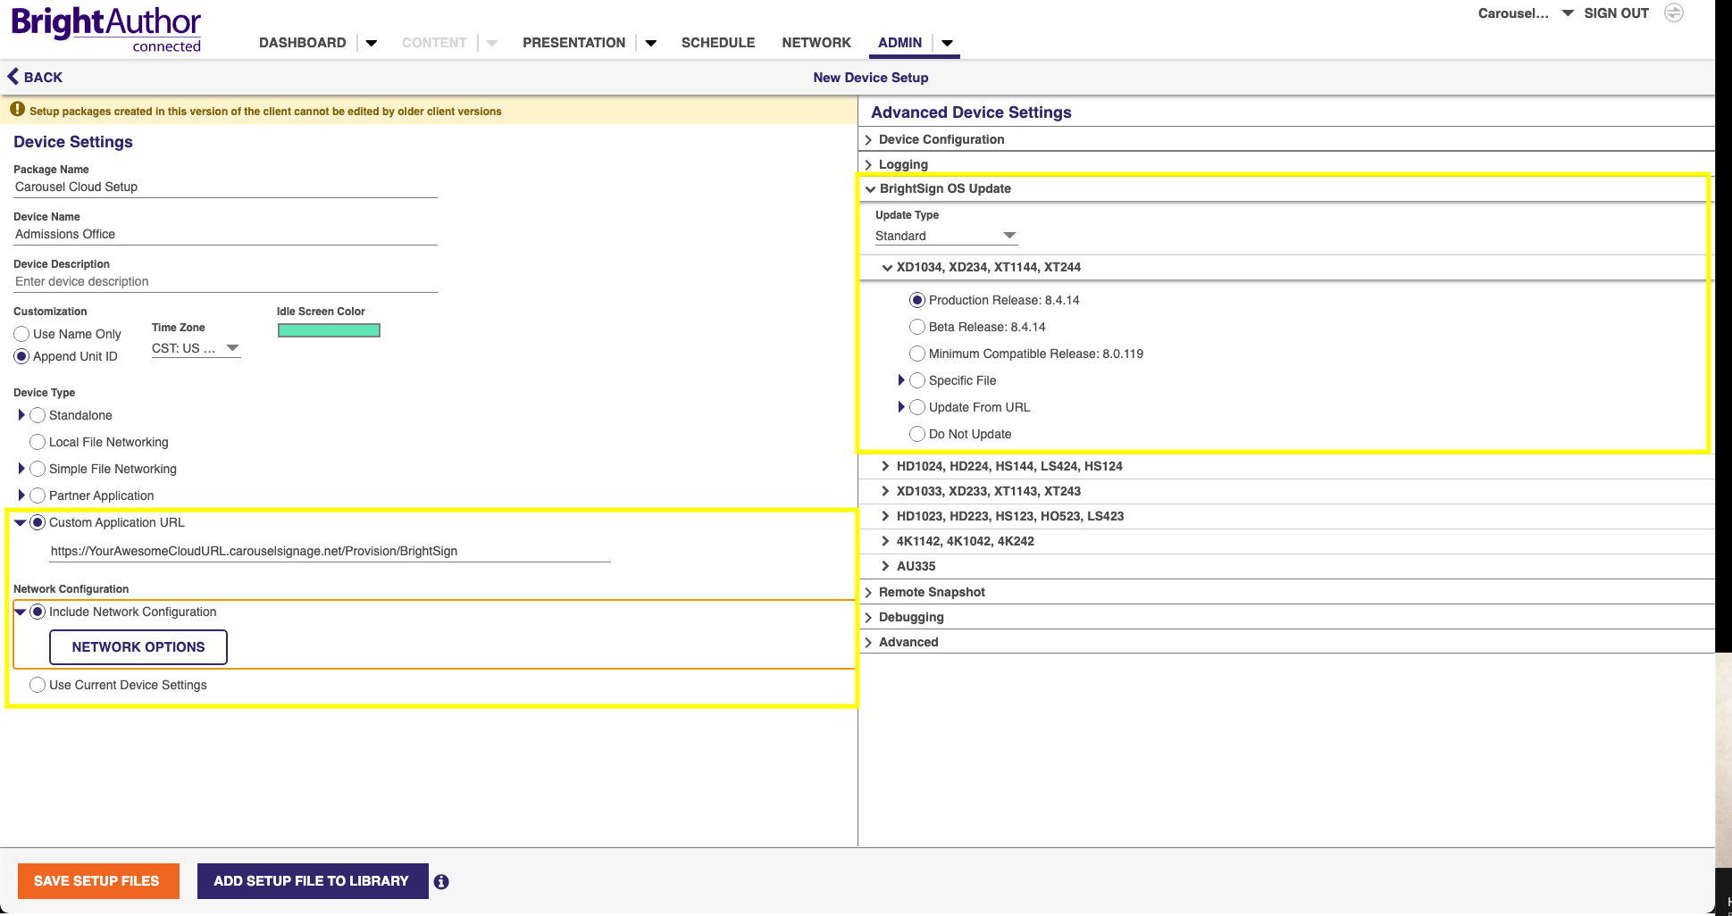Expand the Specific File triangle
1732x916 pixels.
click(901, 380)
